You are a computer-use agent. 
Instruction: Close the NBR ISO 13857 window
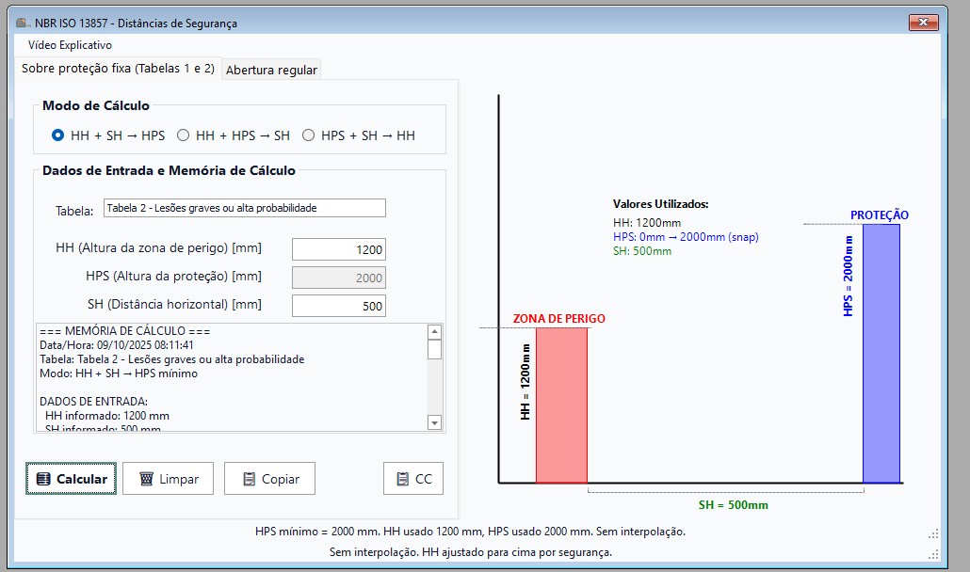pos(924,23)
